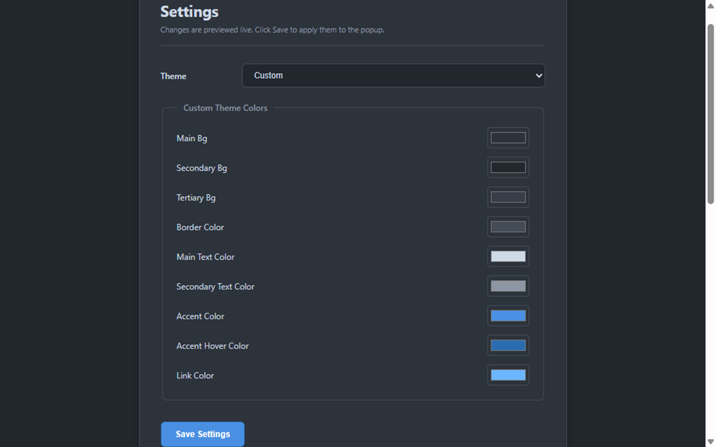Select the Main Text Color swatch

coord(508,256)
